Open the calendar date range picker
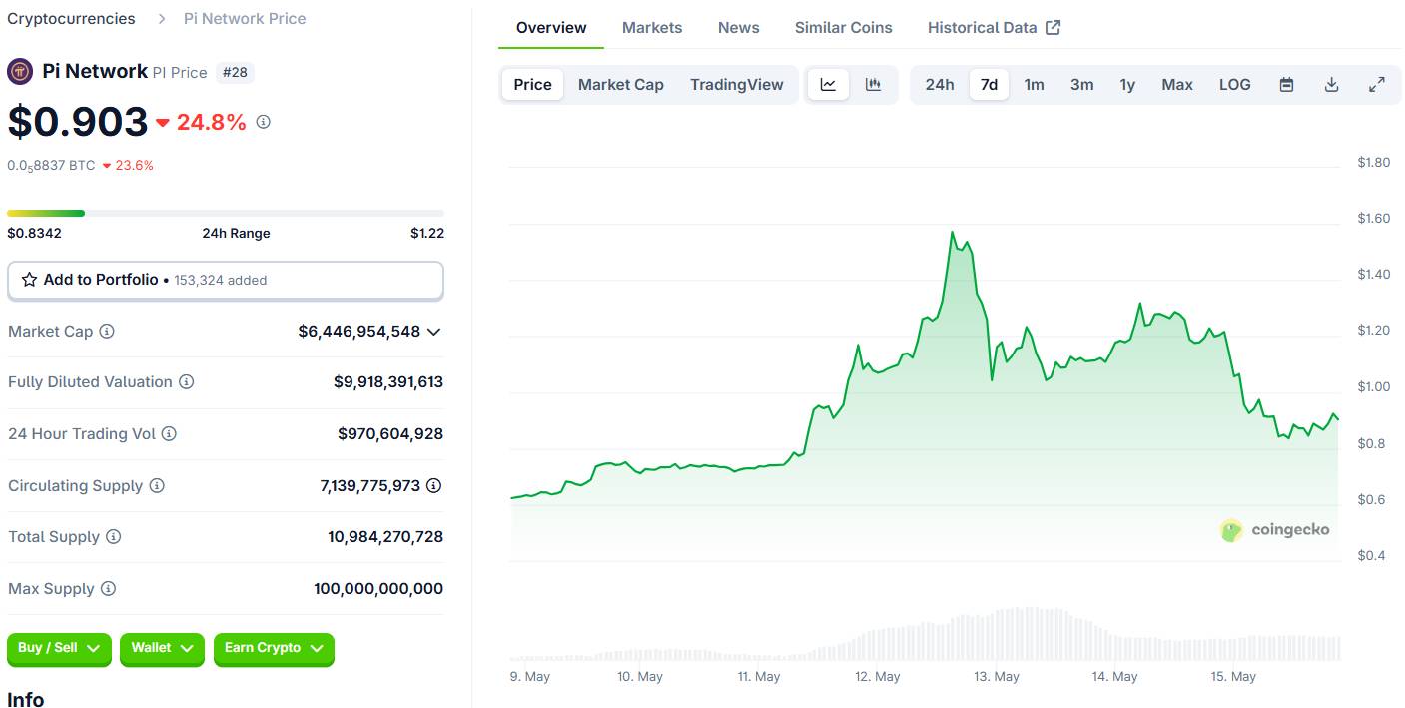 1286,85
